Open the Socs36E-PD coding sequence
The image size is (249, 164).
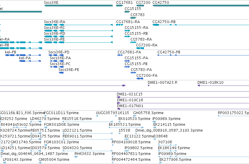56,55
